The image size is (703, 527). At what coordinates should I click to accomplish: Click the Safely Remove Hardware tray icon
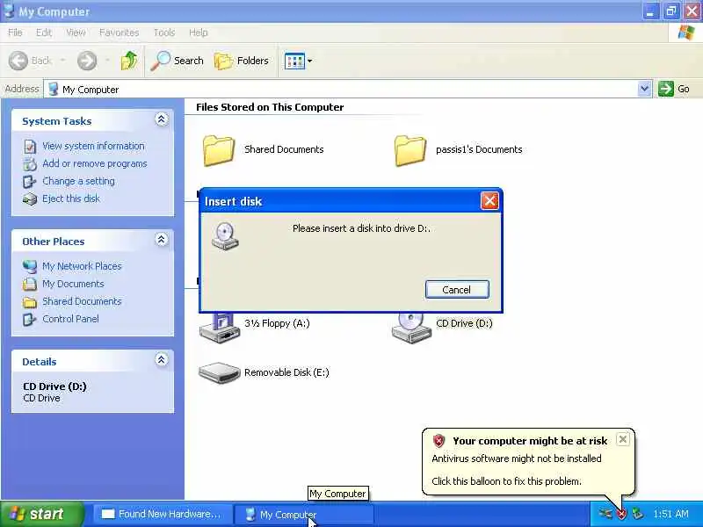tap(637, 514)
